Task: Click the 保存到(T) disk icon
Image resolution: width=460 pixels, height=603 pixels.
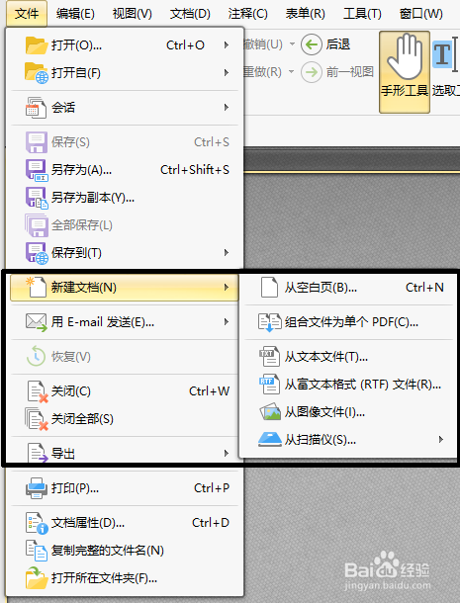Action: pyautogui.click(x=37, y=253)
